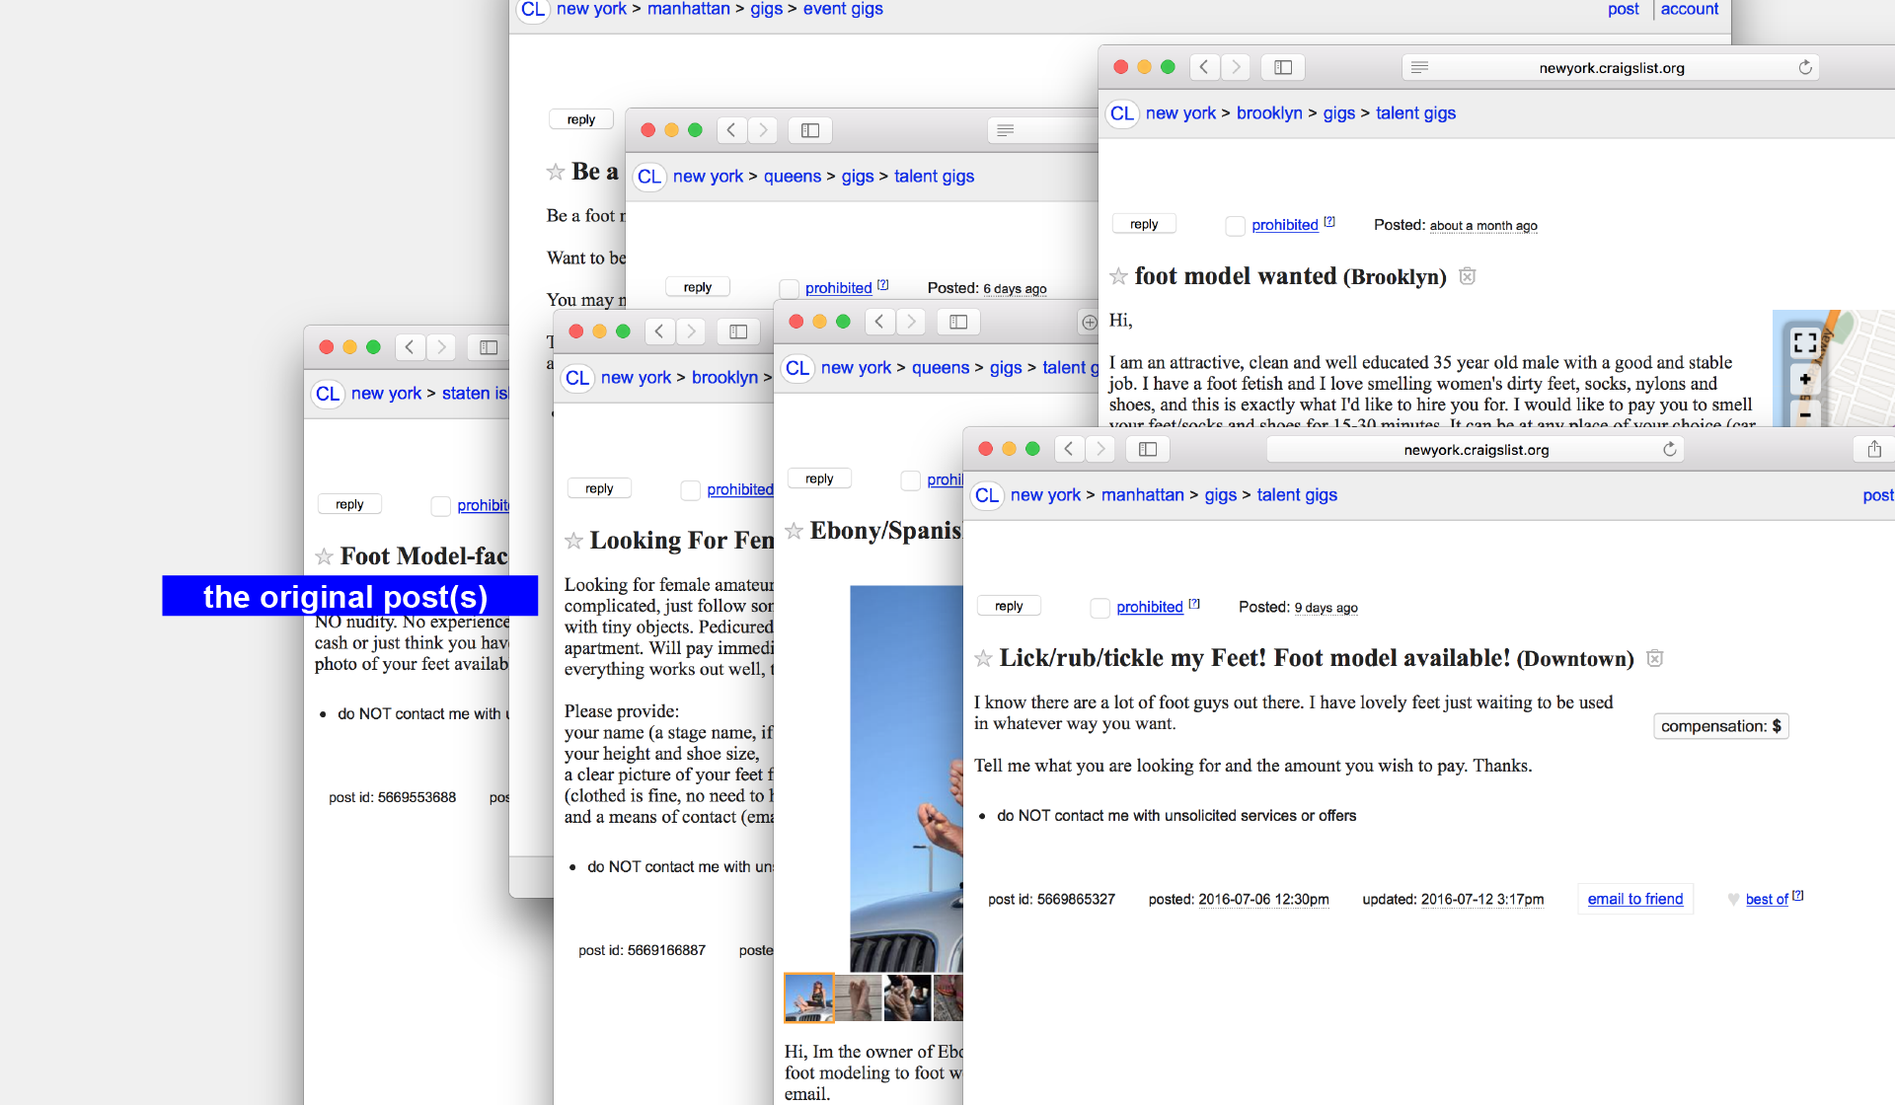
Task: Click reply in the Ebony/Spanish window
Action: pos(819,479)
